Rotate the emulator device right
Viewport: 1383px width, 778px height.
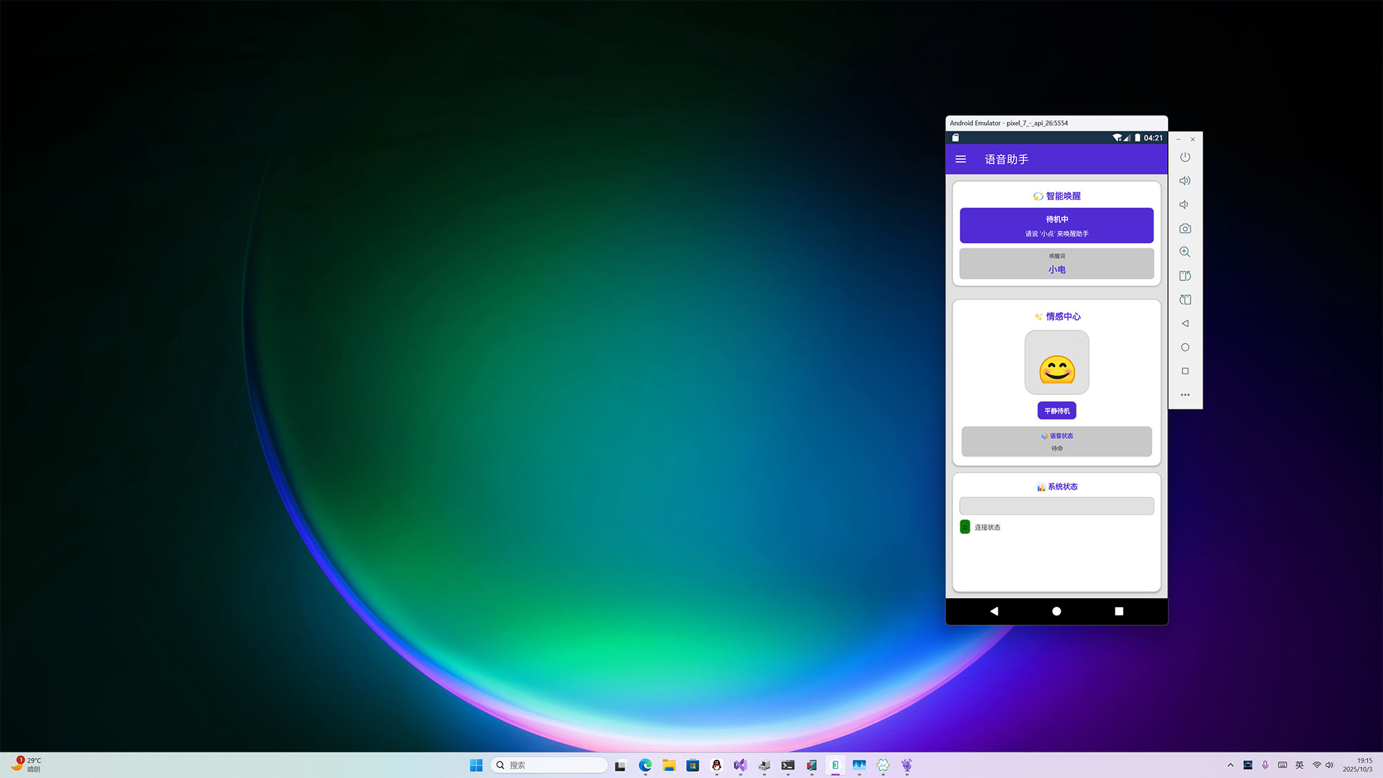(x=1185, y=299)
